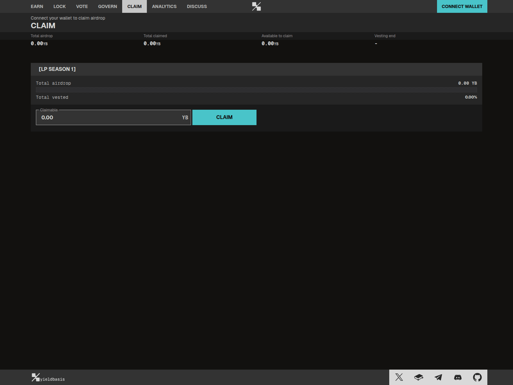513x385 pixels.
Task: Click the 'Total claimed' summary label
Action: [155, 36]
